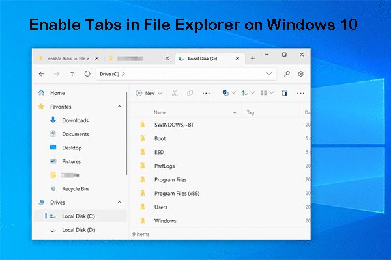391x260 pixels.
Task: Click the chevron after Drive (C:) breadcrumb
Action: pos(123,74)
